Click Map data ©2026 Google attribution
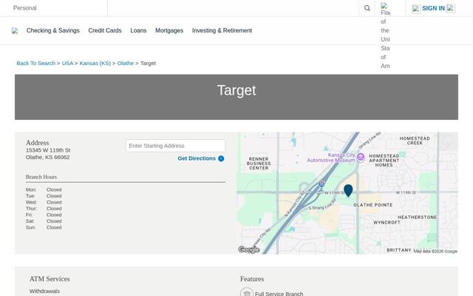The width and height of the screenshot is (473, 296). [435, 252]
